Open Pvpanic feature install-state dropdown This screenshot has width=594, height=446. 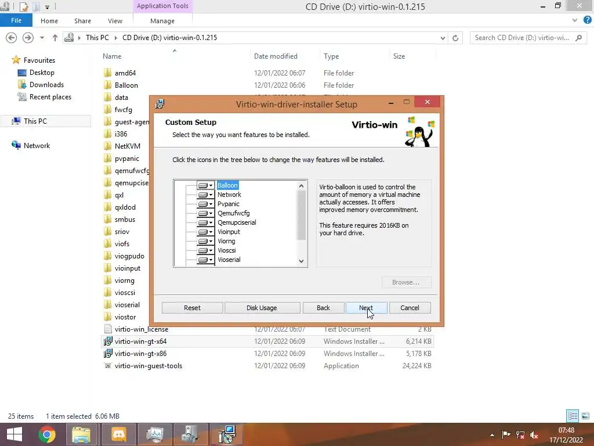pos(205,204)
